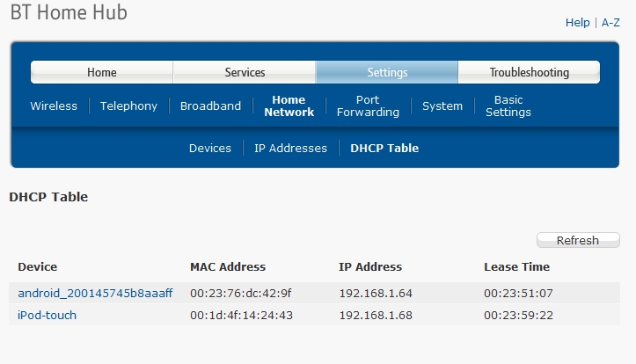Open Port Forwarding settings

[x=368, y=106]
